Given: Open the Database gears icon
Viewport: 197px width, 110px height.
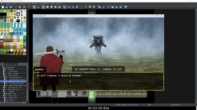Looking at the screenshot, I should click(x=99, y=7).
